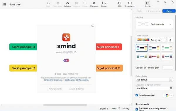
Task: Open the Marqueur star tool
Action: (94, 4)
